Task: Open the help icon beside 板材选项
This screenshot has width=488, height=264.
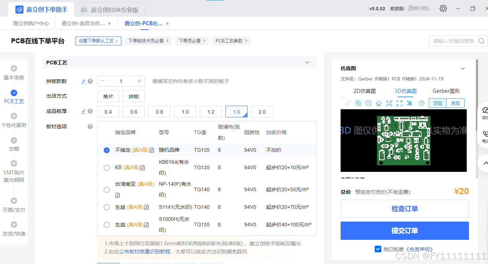Action: tap(90, 127)
